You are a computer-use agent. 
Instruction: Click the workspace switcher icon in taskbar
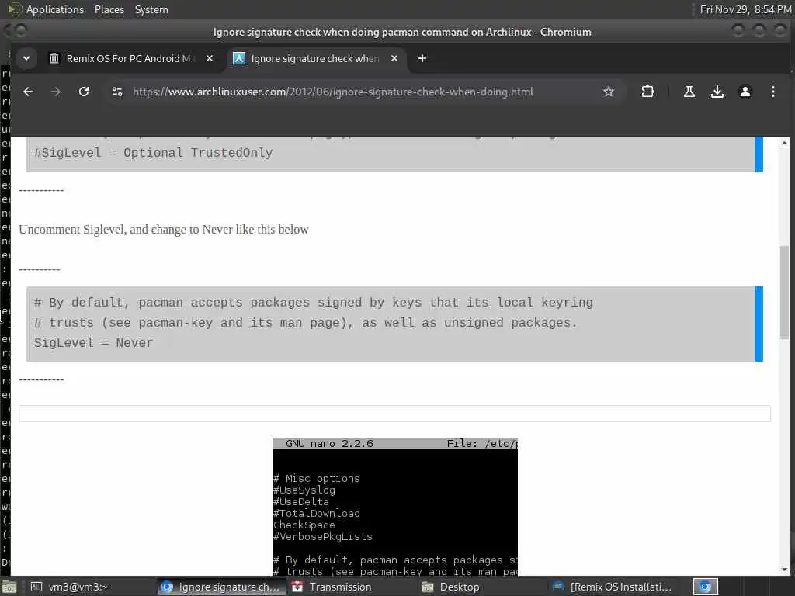click(x=705, y=587)
